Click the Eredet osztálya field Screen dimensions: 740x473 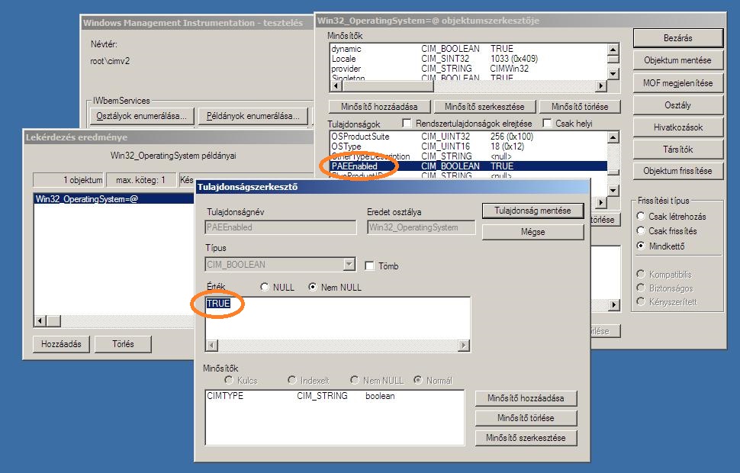coord(421,227)
